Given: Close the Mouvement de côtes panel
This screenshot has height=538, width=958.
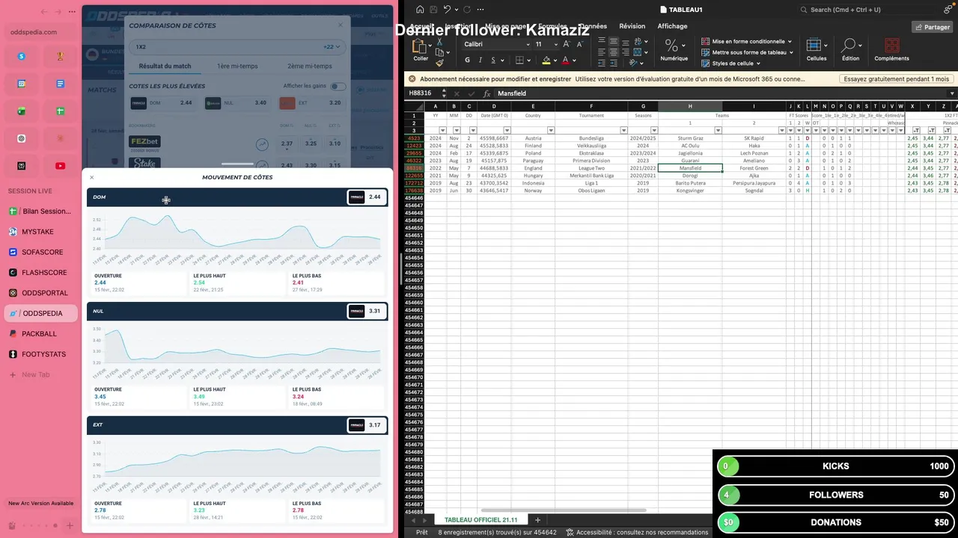Looking at the screenshot, I should 92,177.
